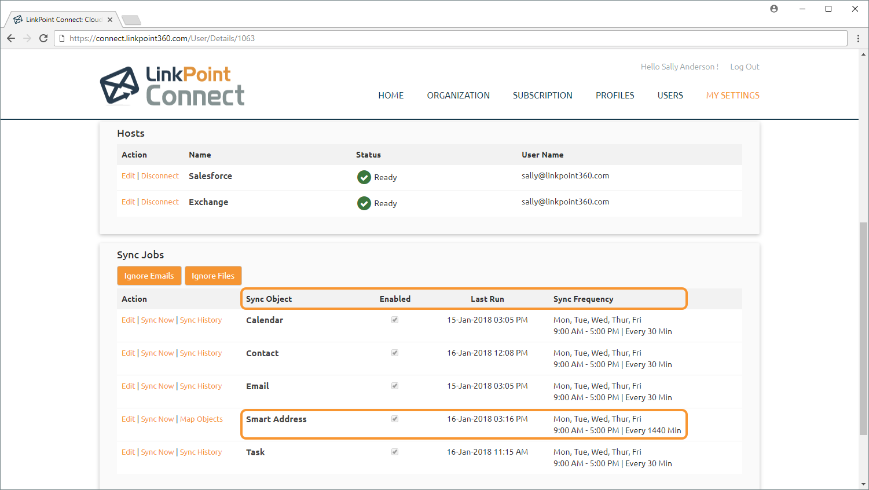Open the PROFILES menu
This screenshot has height=490, width=869.
(615, 96)
